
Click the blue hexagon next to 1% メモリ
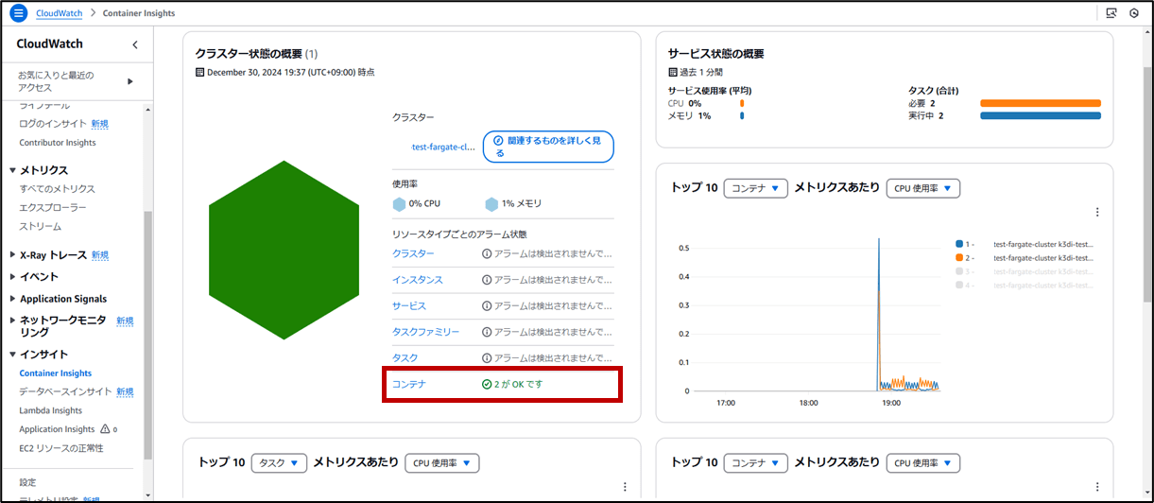[491, 203]
